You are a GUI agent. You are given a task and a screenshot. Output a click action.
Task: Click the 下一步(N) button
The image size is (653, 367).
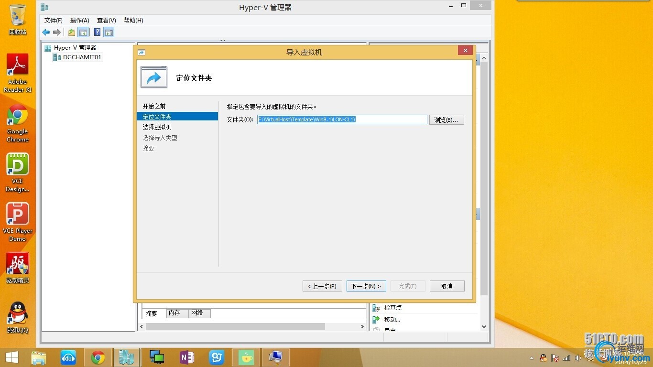coord(366,286)
